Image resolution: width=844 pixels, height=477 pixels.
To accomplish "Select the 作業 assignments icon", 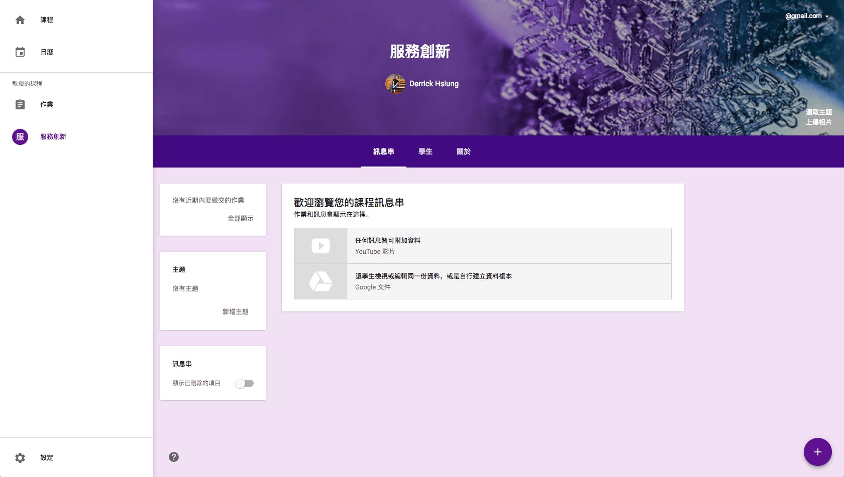I will tap(20, 104).
